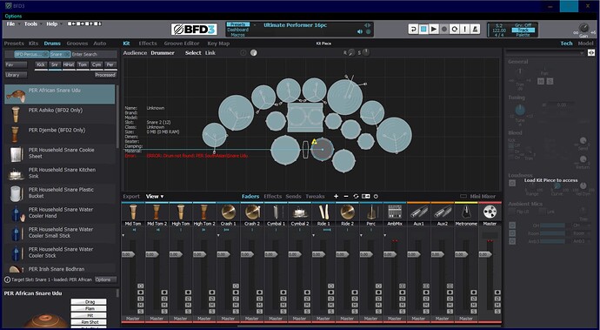Toggle the Tom filter button
The height and width of the screenshot is (330, 600).
[83, 64]
